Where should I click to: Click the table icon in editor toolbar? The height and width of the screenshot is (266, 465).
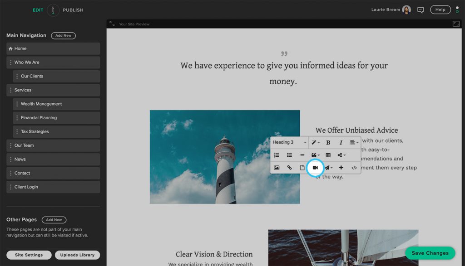pos(328,155)
